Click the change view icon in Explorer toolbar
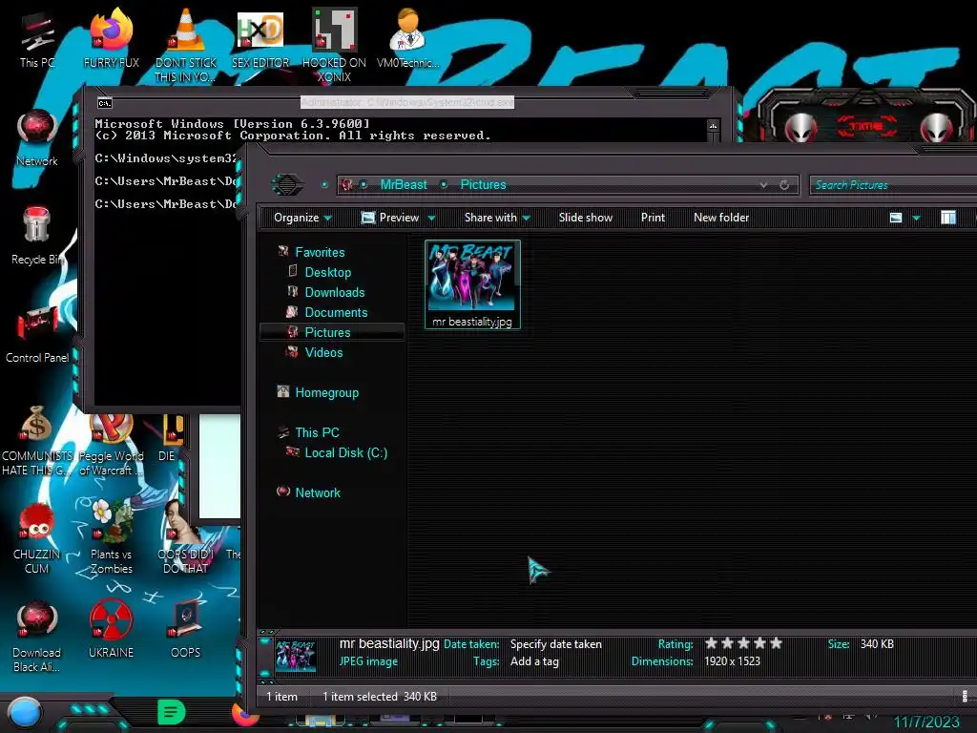This screenshot has height=733, width=977. [896, 218]
